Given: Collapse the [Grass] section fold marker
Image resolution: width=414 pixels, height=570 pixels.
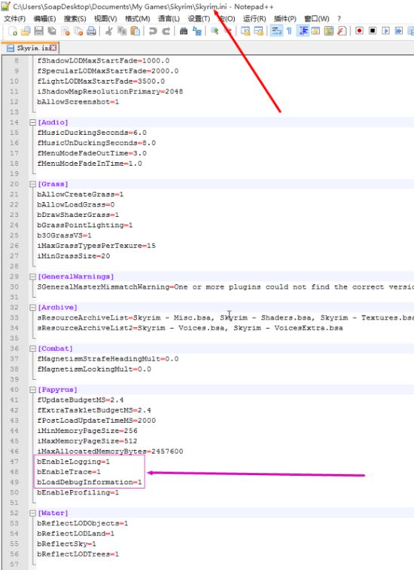Looking at the screenshot, I should pyautogui.click(x=32, y=184).
